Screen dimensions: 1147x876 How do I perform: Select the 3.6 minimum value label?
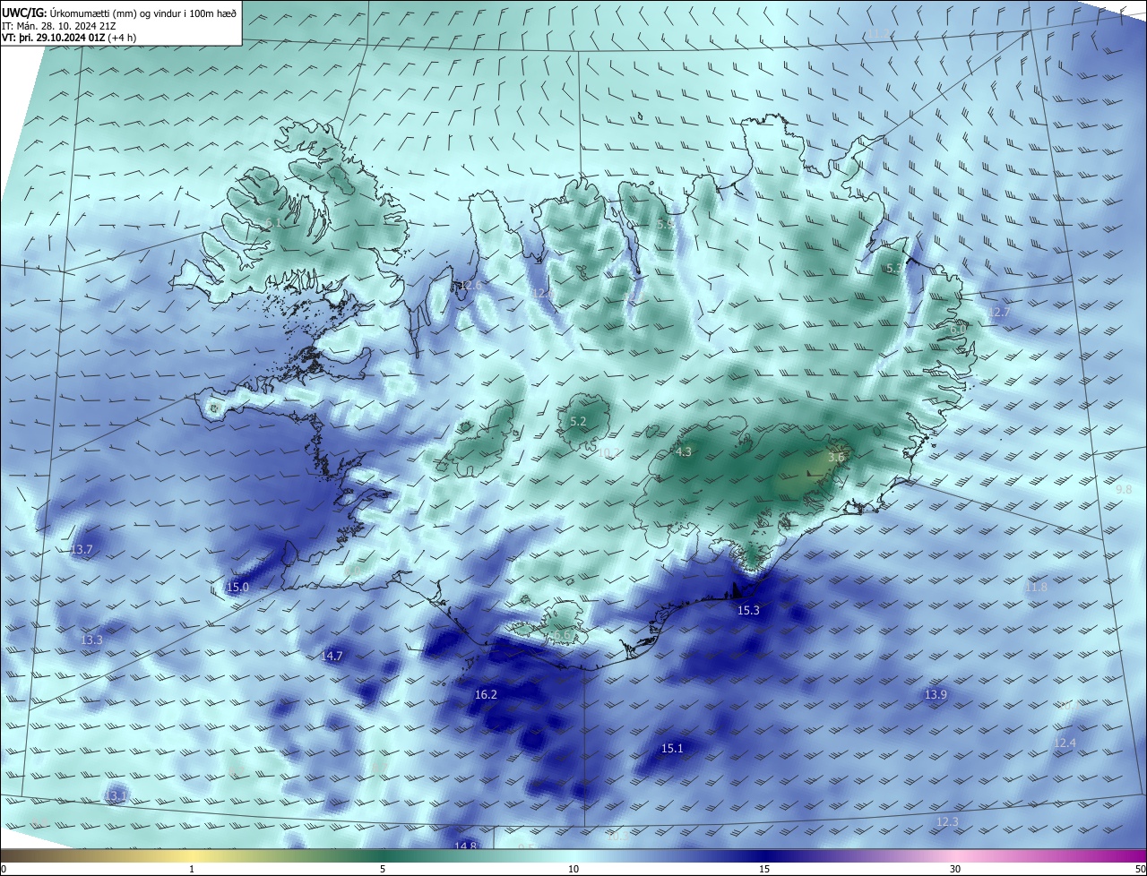[x=836, y=457]
